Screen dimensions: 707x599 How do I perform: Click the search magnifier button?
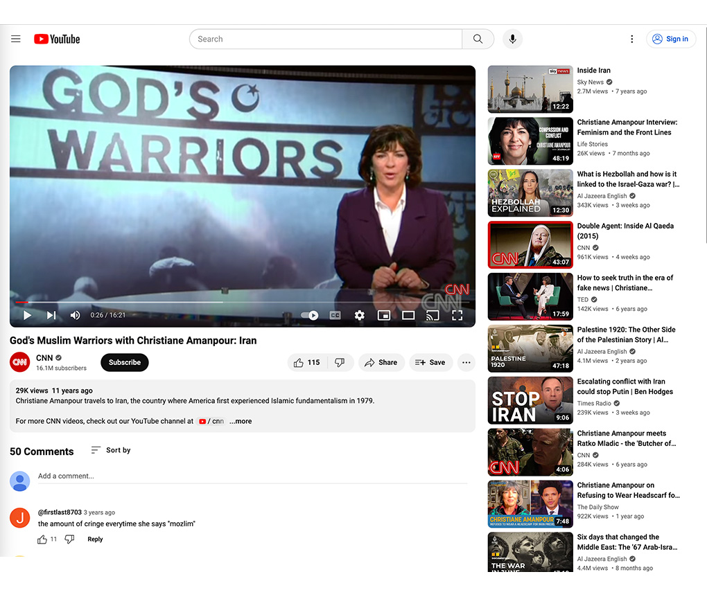point(478,39)
